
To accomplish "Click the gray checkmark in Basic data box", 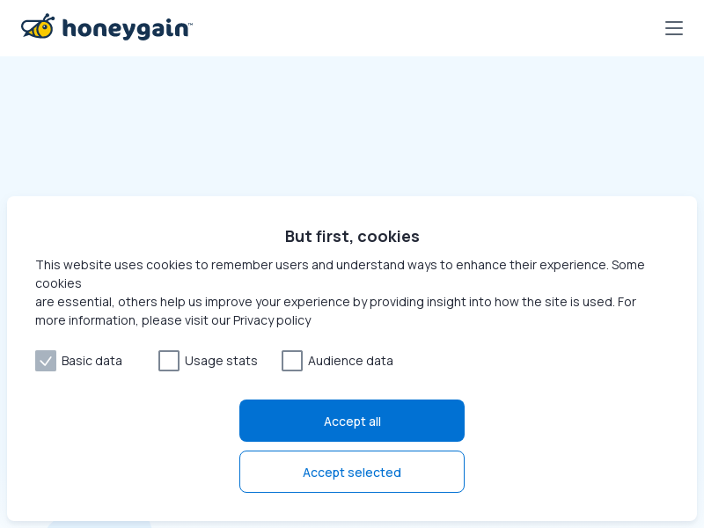I will point(46,361).
